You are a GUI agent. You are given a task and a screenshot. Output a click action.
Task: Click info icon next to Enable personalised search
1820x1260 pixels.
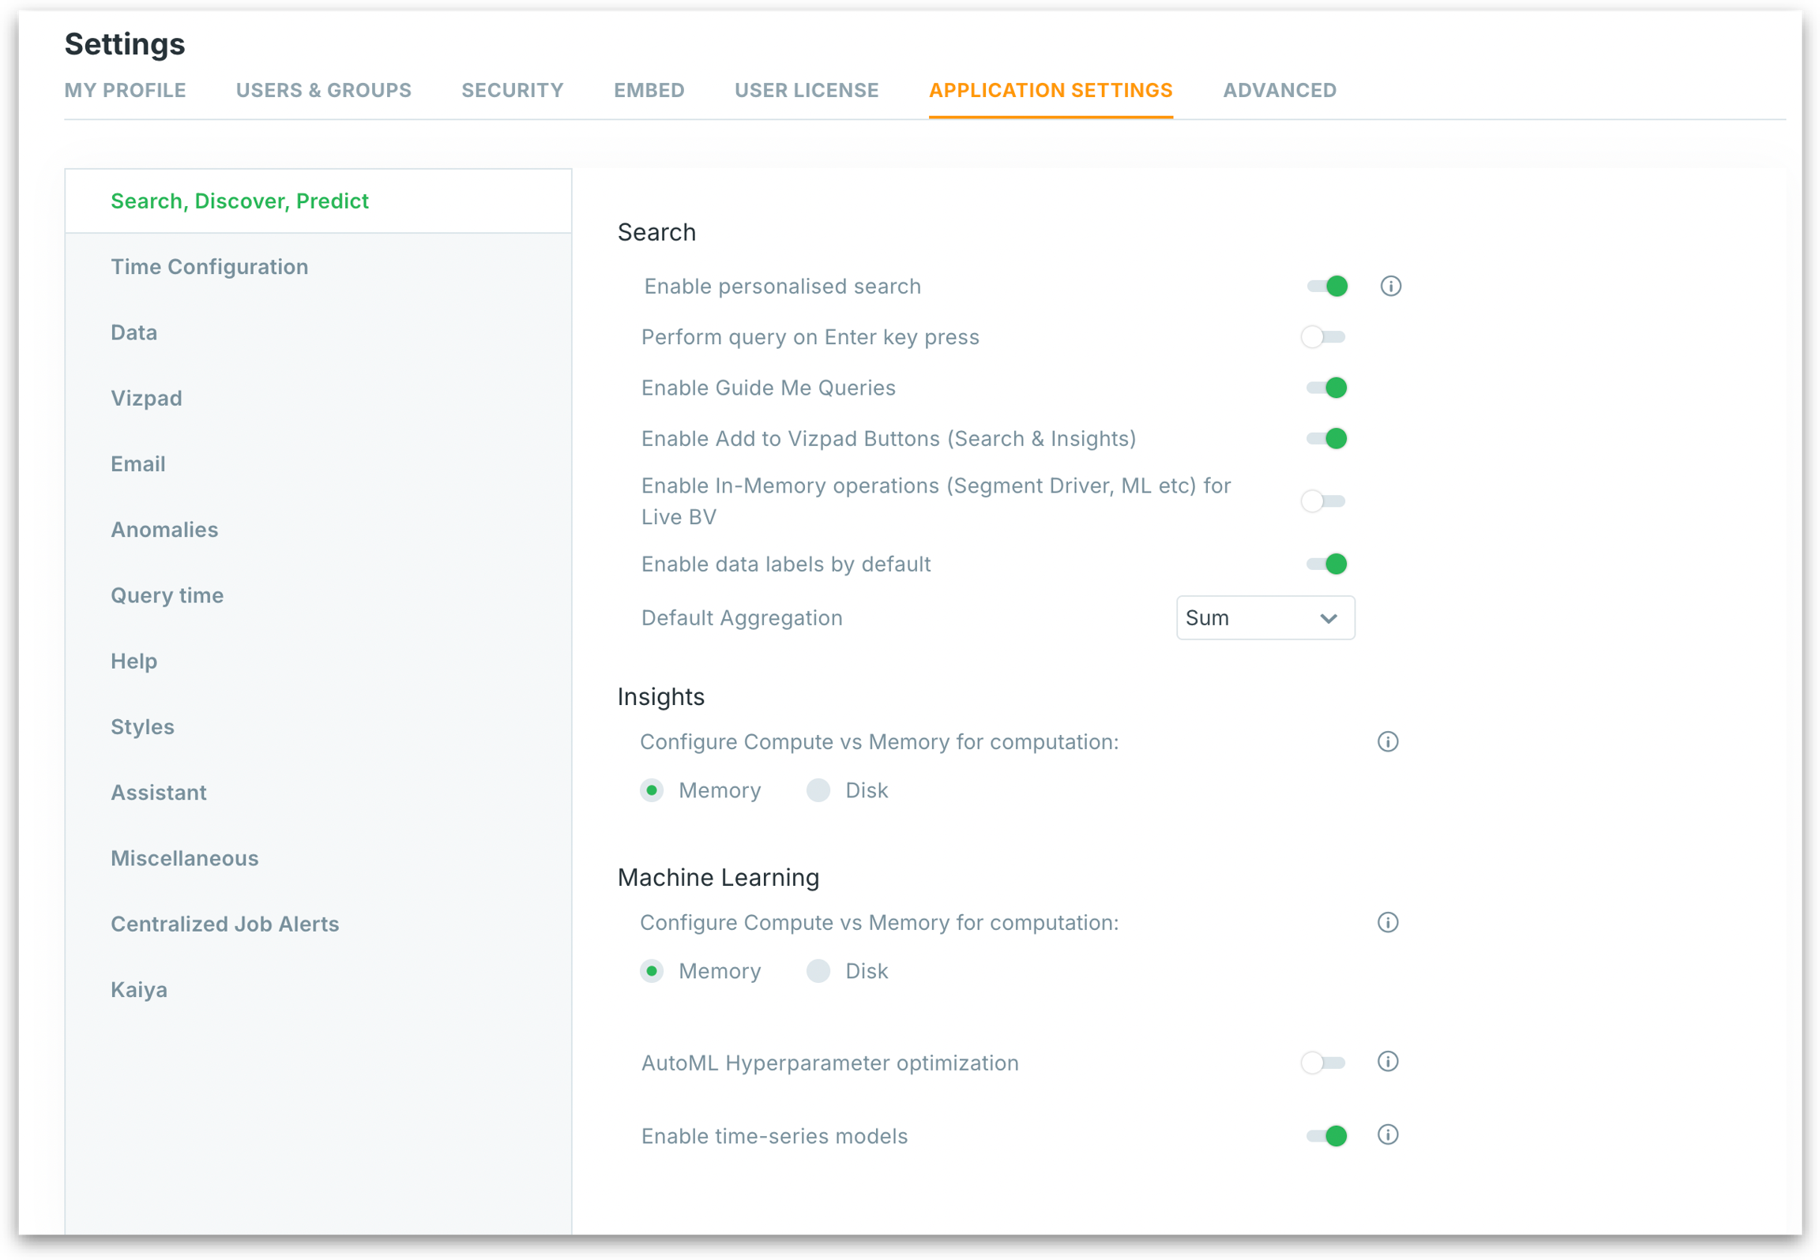click(x=1390, y=286)
